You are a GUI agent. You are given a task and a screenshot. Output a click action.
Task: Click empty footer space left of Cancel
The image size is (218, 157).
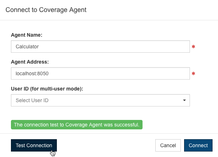tap(106, 145)
